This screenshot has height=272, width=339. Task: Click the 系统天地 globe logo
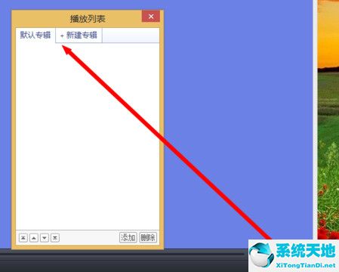point(261,255)
